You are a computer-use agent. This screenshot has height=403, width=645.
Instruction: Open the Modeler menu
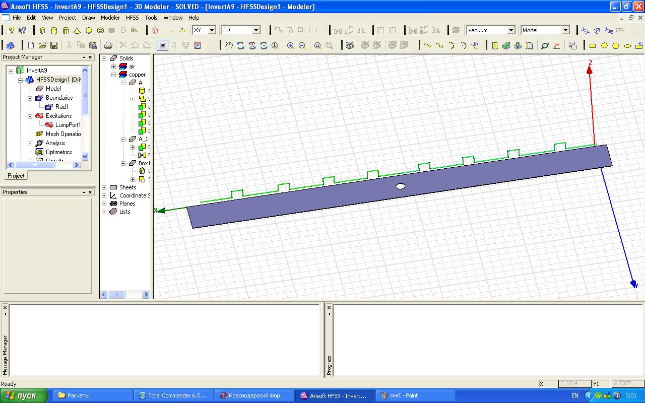point(110,18)
